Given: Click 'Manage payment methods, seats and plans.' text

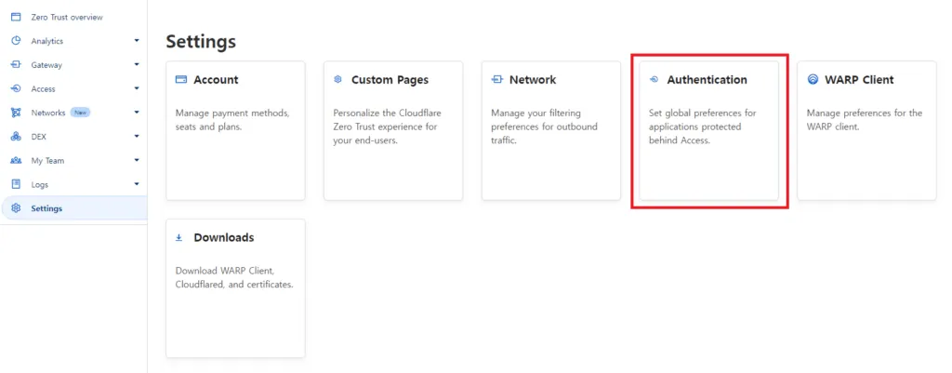Looking at the screenshot, I should coord(232,120).
